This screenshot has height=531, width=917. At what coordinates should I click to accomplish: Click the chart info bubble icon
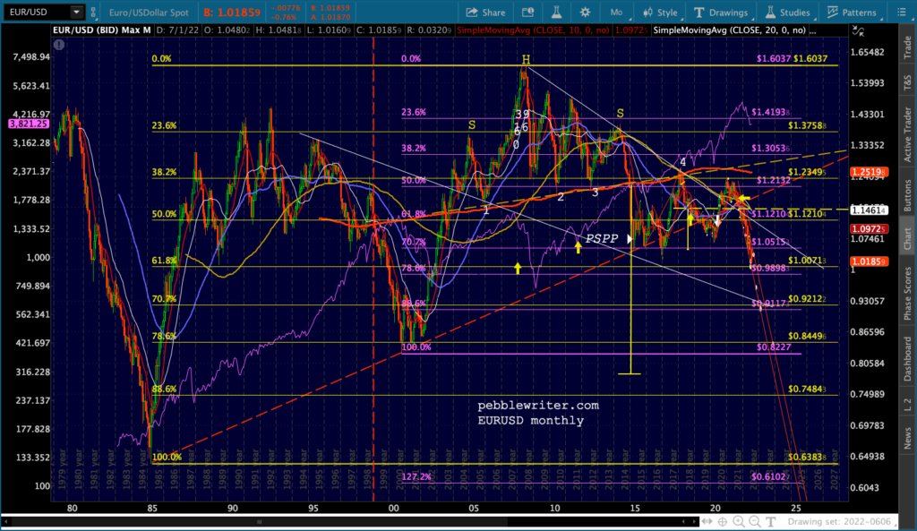(527, 13)
